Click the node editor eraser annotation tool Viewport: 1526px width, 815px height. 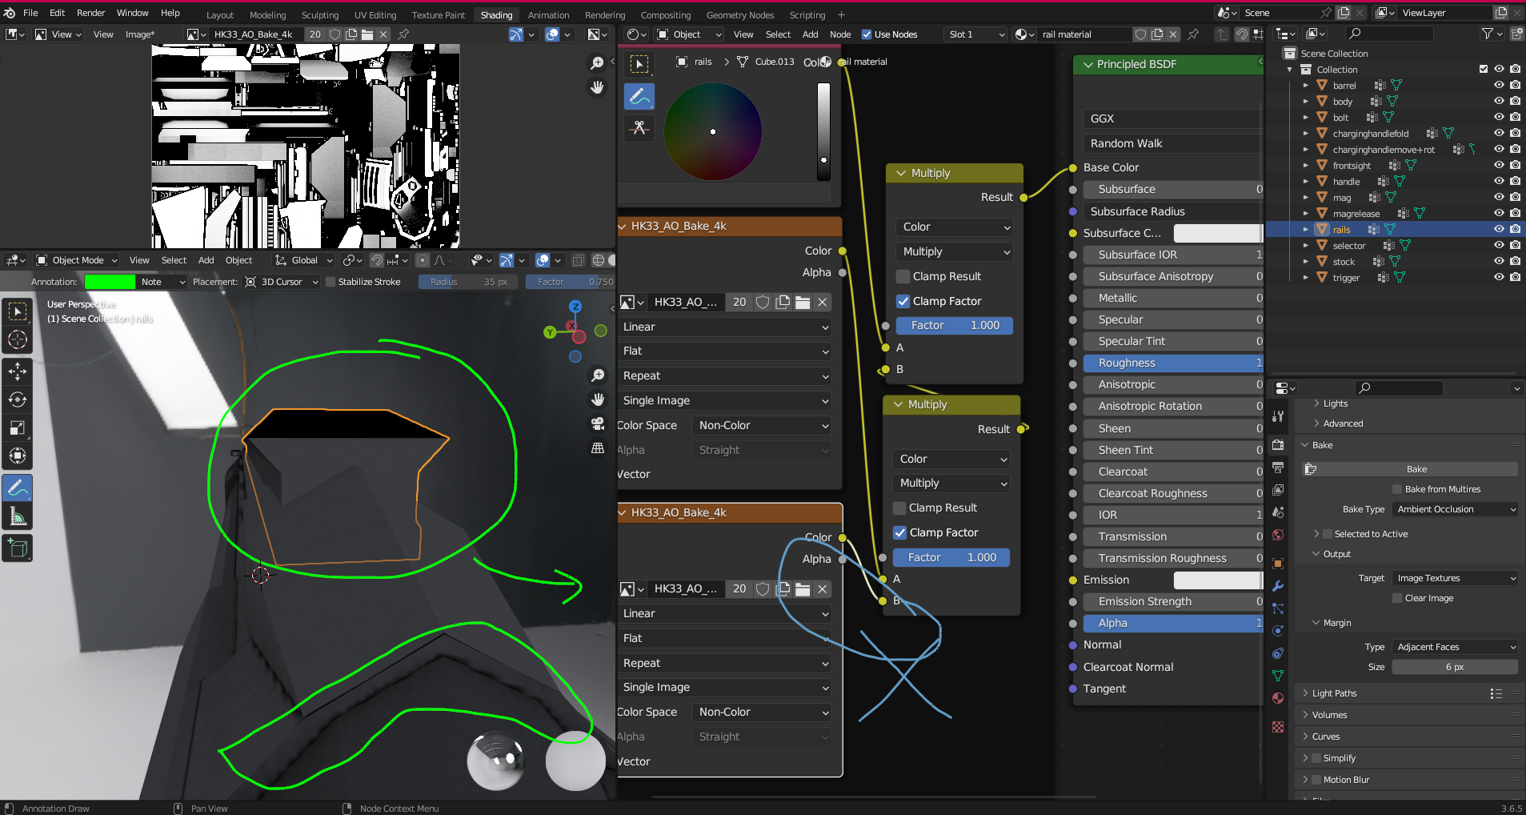click(x=639, y=128)
